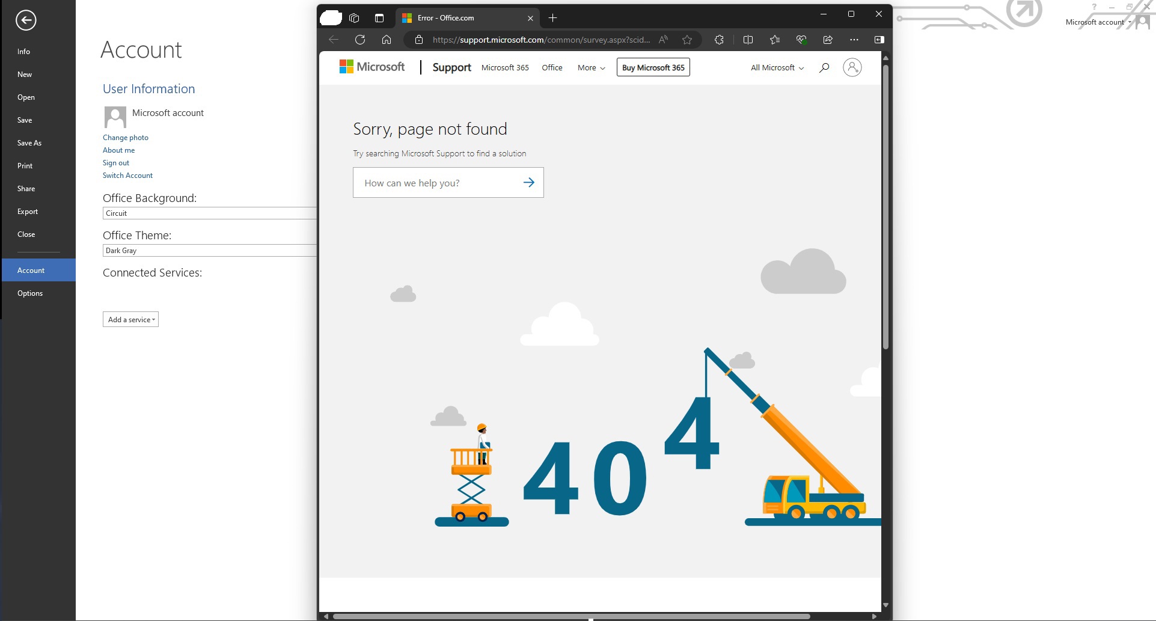
Task: Submit help search with arrow button
Action: pyautogui.click(x=529, y=182)
